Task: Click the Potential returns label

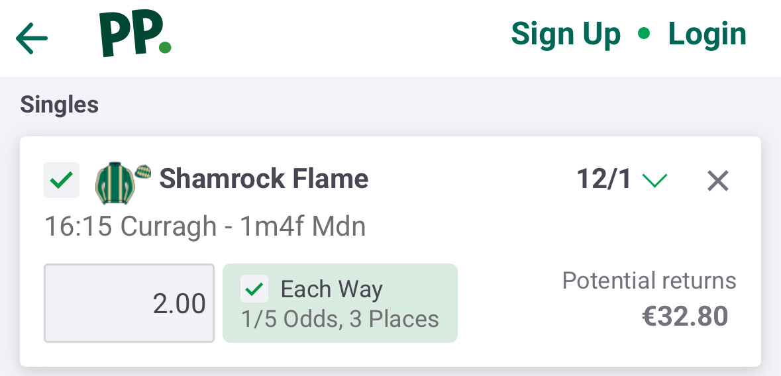Action: pyautogui.click(x=649, y=281)
